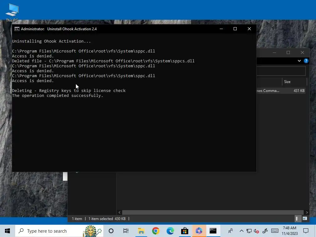The image size is (316, 237).
Task: Click "Uninstalling Ohook Activation..." line
Action: click(x=52, y=41)
